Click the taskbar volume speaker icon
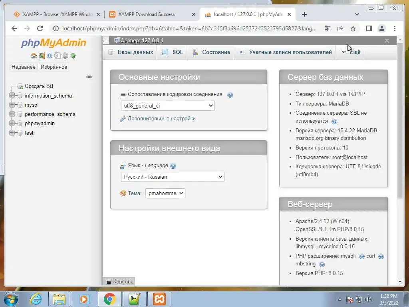This screenshot has height=307, width=409. click(369, 299)
